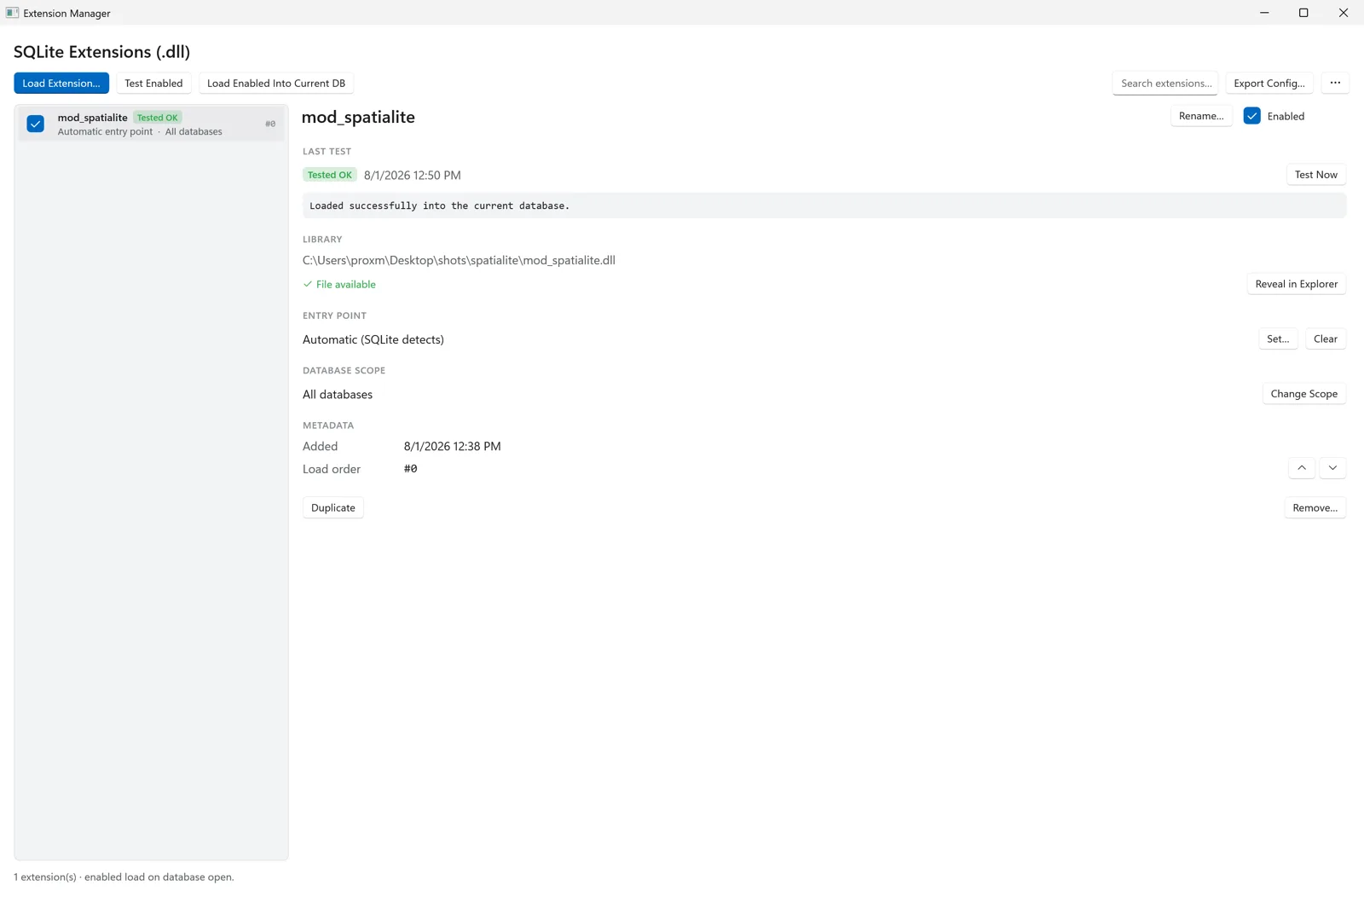The height and width of the screenshot is (897, 1364).
Task: Click Load Enabled Into Current DB
Action: (276, 83)
